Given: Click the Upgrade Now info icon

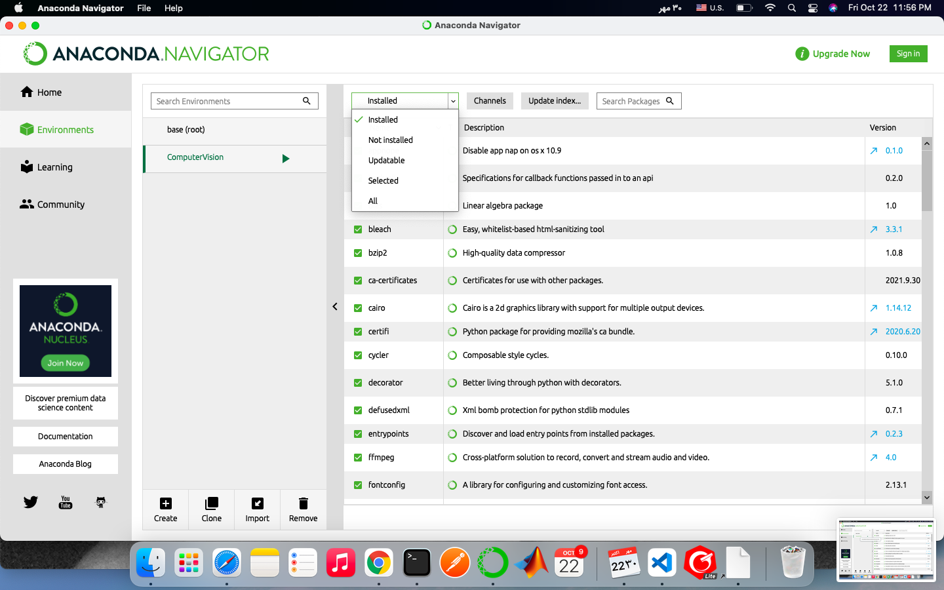Looking at the screenshot, I should [802, 54].
